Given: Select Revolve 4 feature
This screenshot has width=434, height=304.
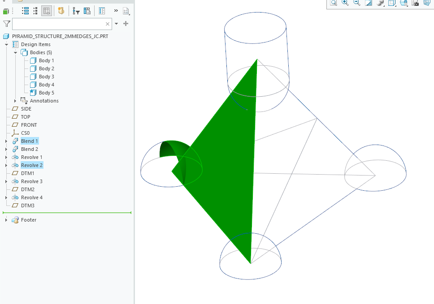Looking at the screenshot, I should tap(31, 197).
